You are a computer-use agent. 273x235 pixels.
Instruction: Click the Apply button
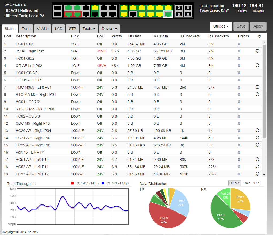point(258,26)
